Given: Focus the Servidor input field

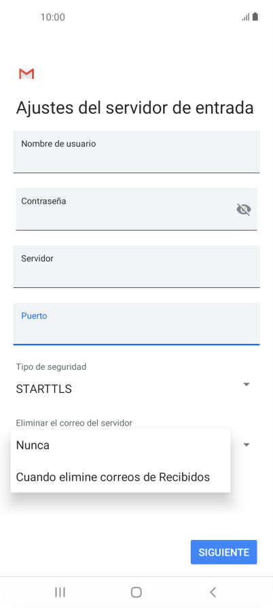Looking at the screenshot, I should coord(136,267).
